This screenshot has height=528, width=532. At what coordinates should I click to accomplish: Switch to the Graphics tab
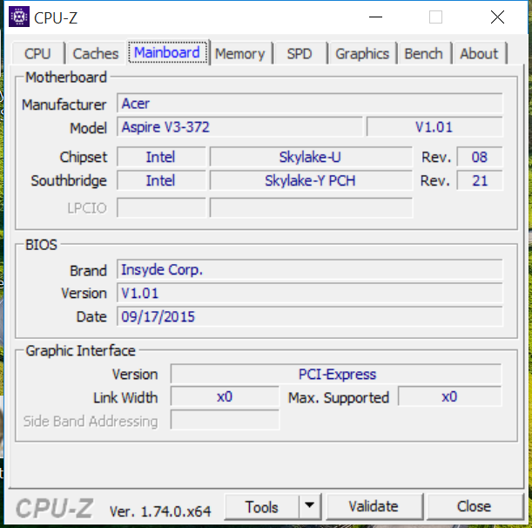click(x=362, y=54)
